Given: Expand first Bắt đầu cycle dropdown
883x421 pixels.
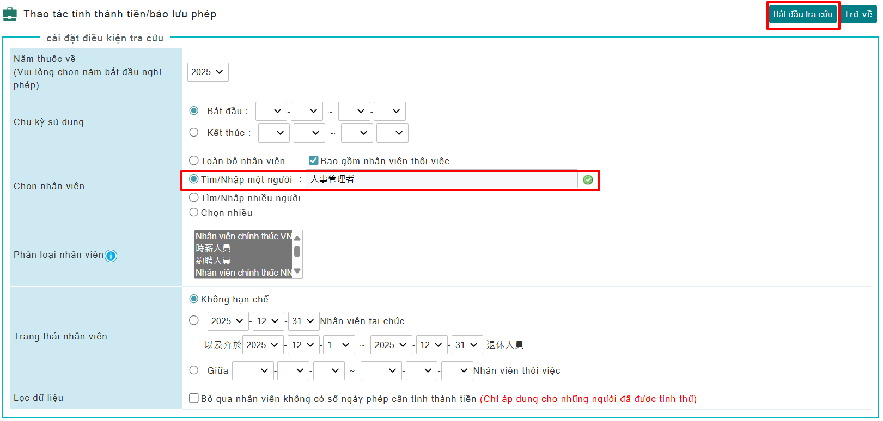Looking at the screenshot, I should [271, 111].
